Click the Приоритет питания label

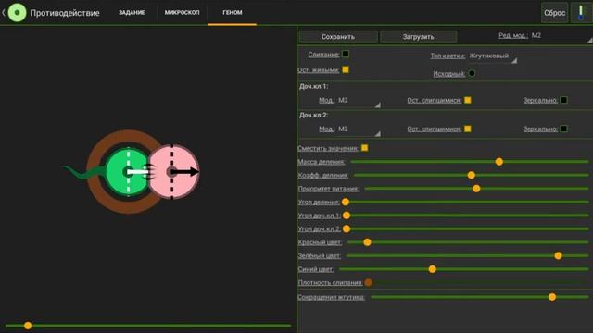(x=328, y=189)
